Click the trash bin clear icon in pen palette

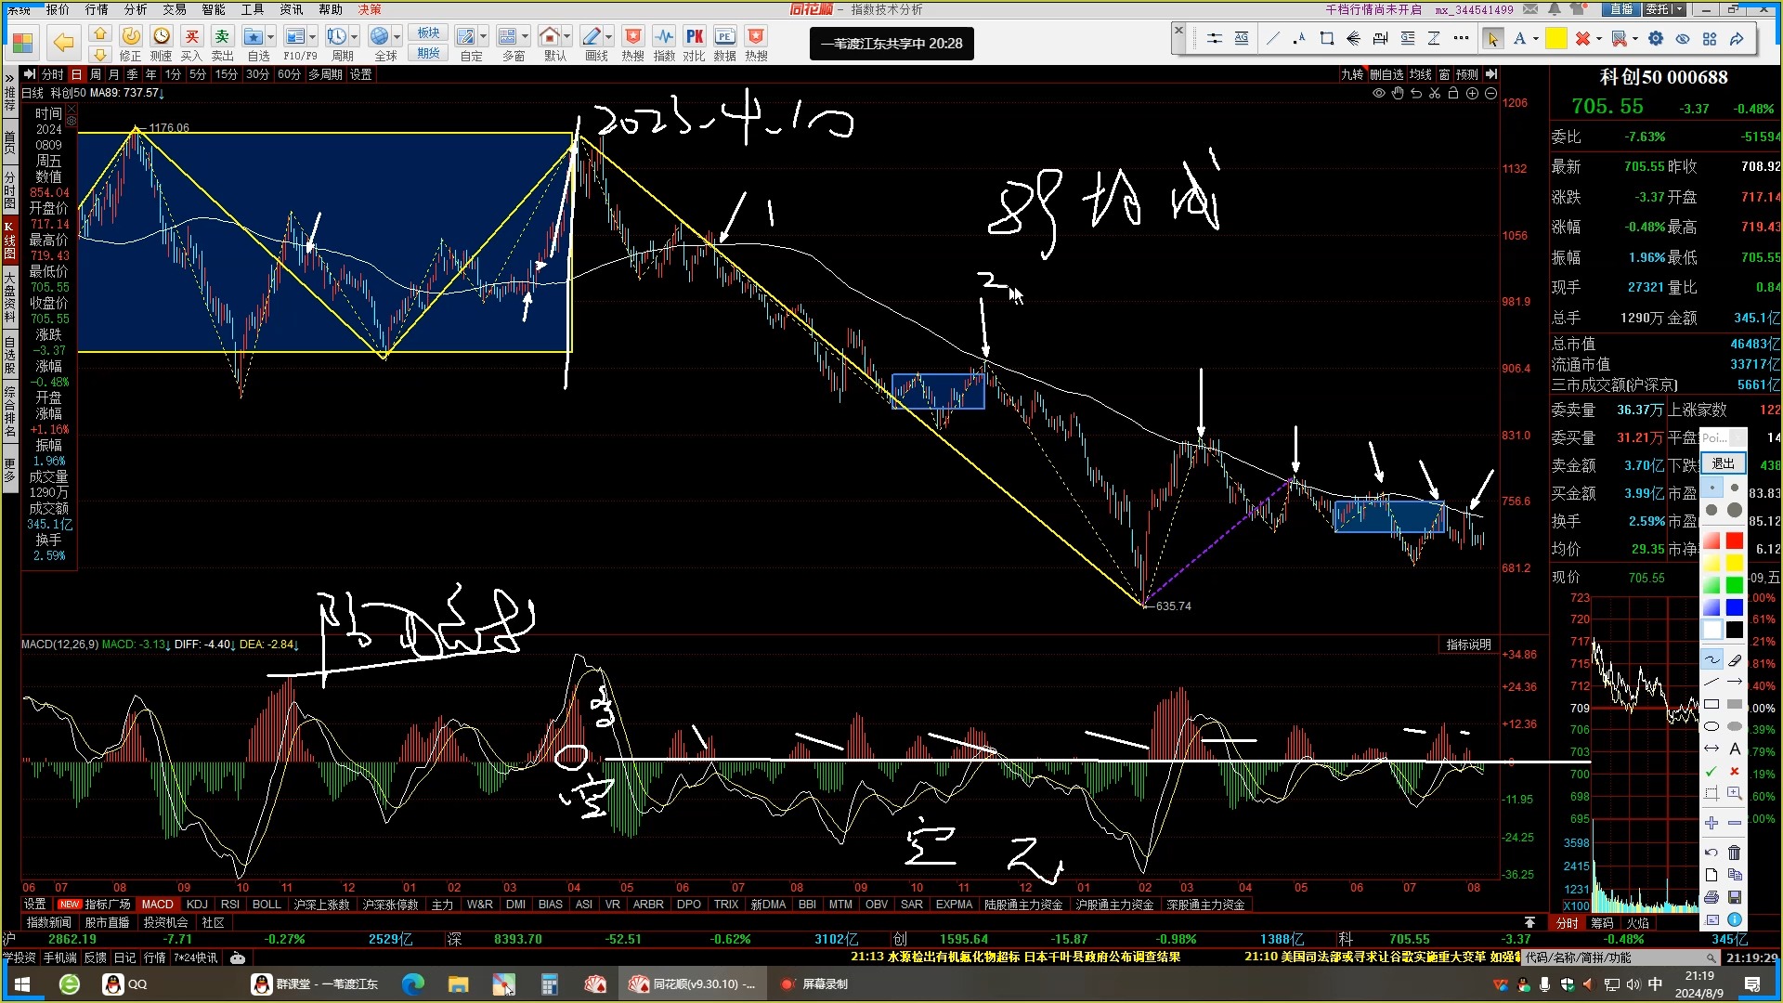1735,853
